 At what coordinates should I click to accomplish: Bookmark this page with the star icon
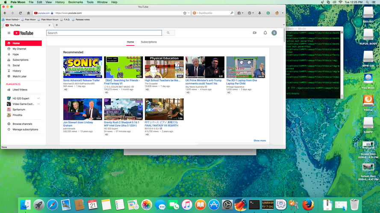(x=185, y=13)
